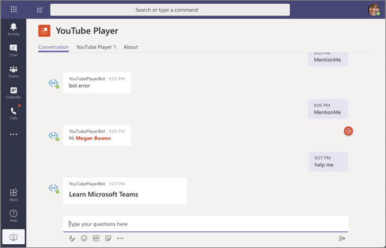The height and width of the screenshot is (248, 386).
Task: Click YouTubePlayerBot name at 9:07 PM
Action: click(x=87, y=184)
